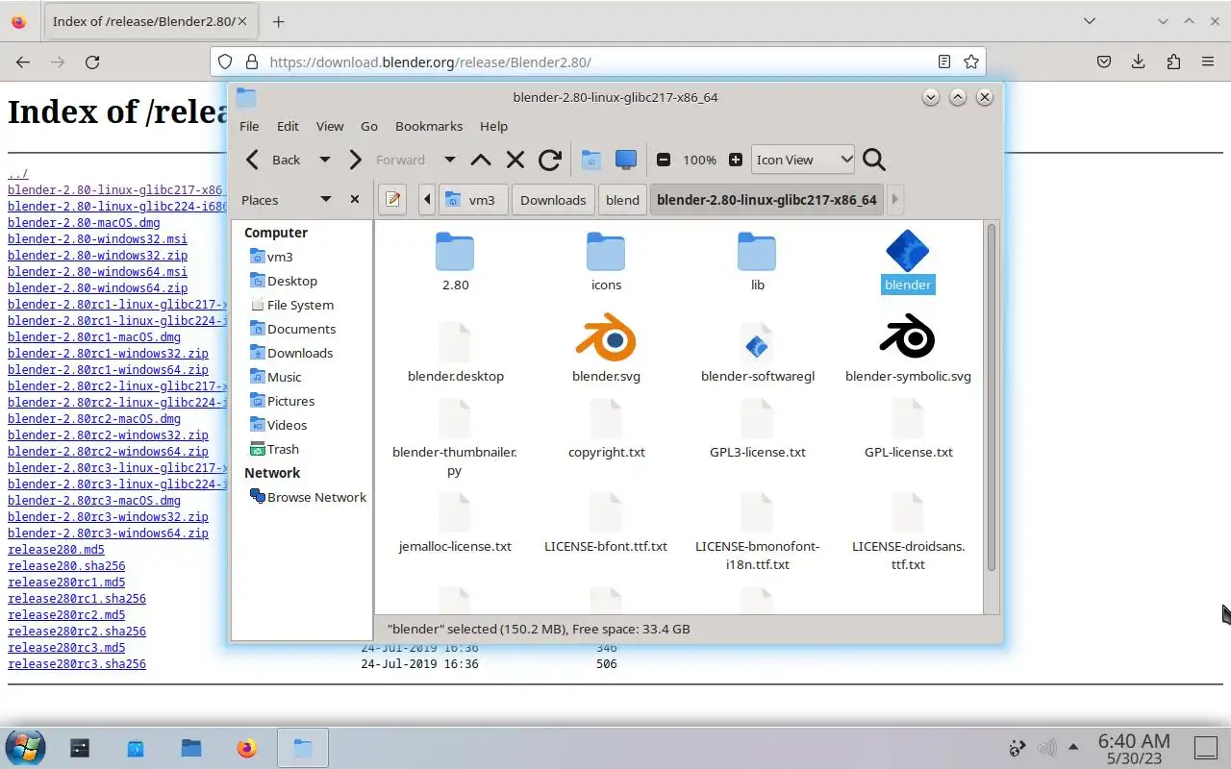This screenshot has width=1231, height=769.
Task: Open the Edit menu
Action: coord(288,126)
